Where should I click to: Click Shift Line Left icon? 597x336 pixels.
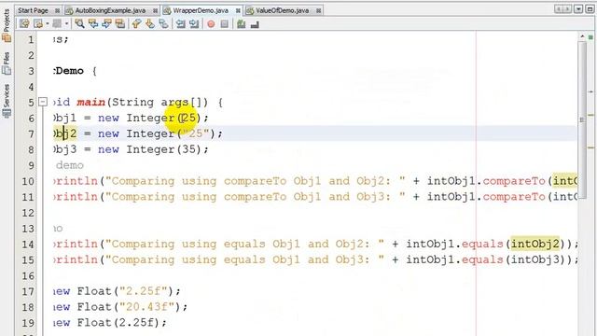180,24
